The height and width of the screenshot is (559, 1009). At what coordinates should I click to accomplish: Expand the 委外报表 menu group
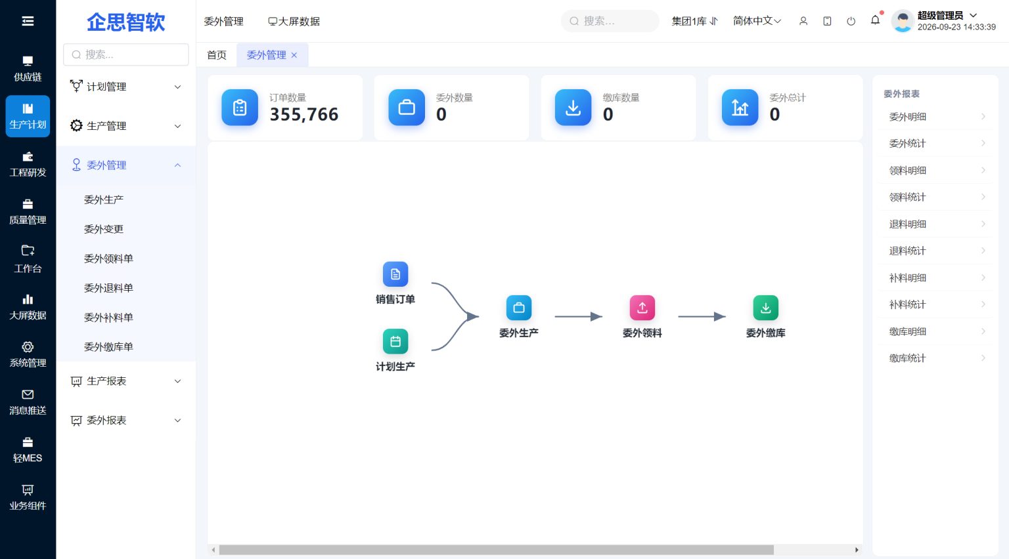tap(126, 421)
